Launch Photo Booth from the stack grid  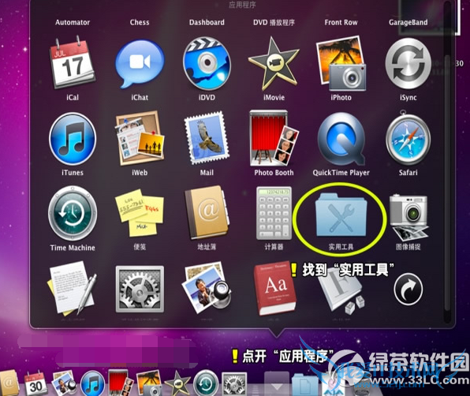click(x=274, y=138)
